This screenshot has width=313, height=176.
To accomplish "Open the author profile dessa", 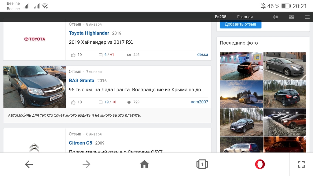I will coord(203,54).
